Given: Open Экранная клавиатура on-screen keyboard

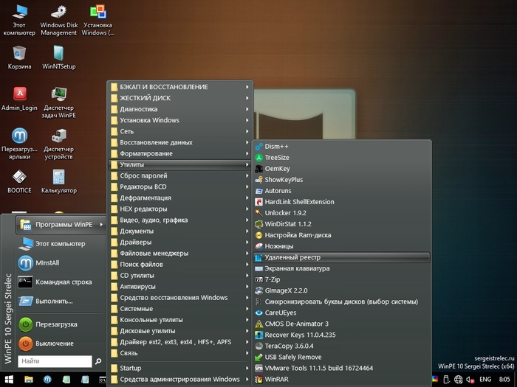Looking at the screenshot, I should click(341, 268).
